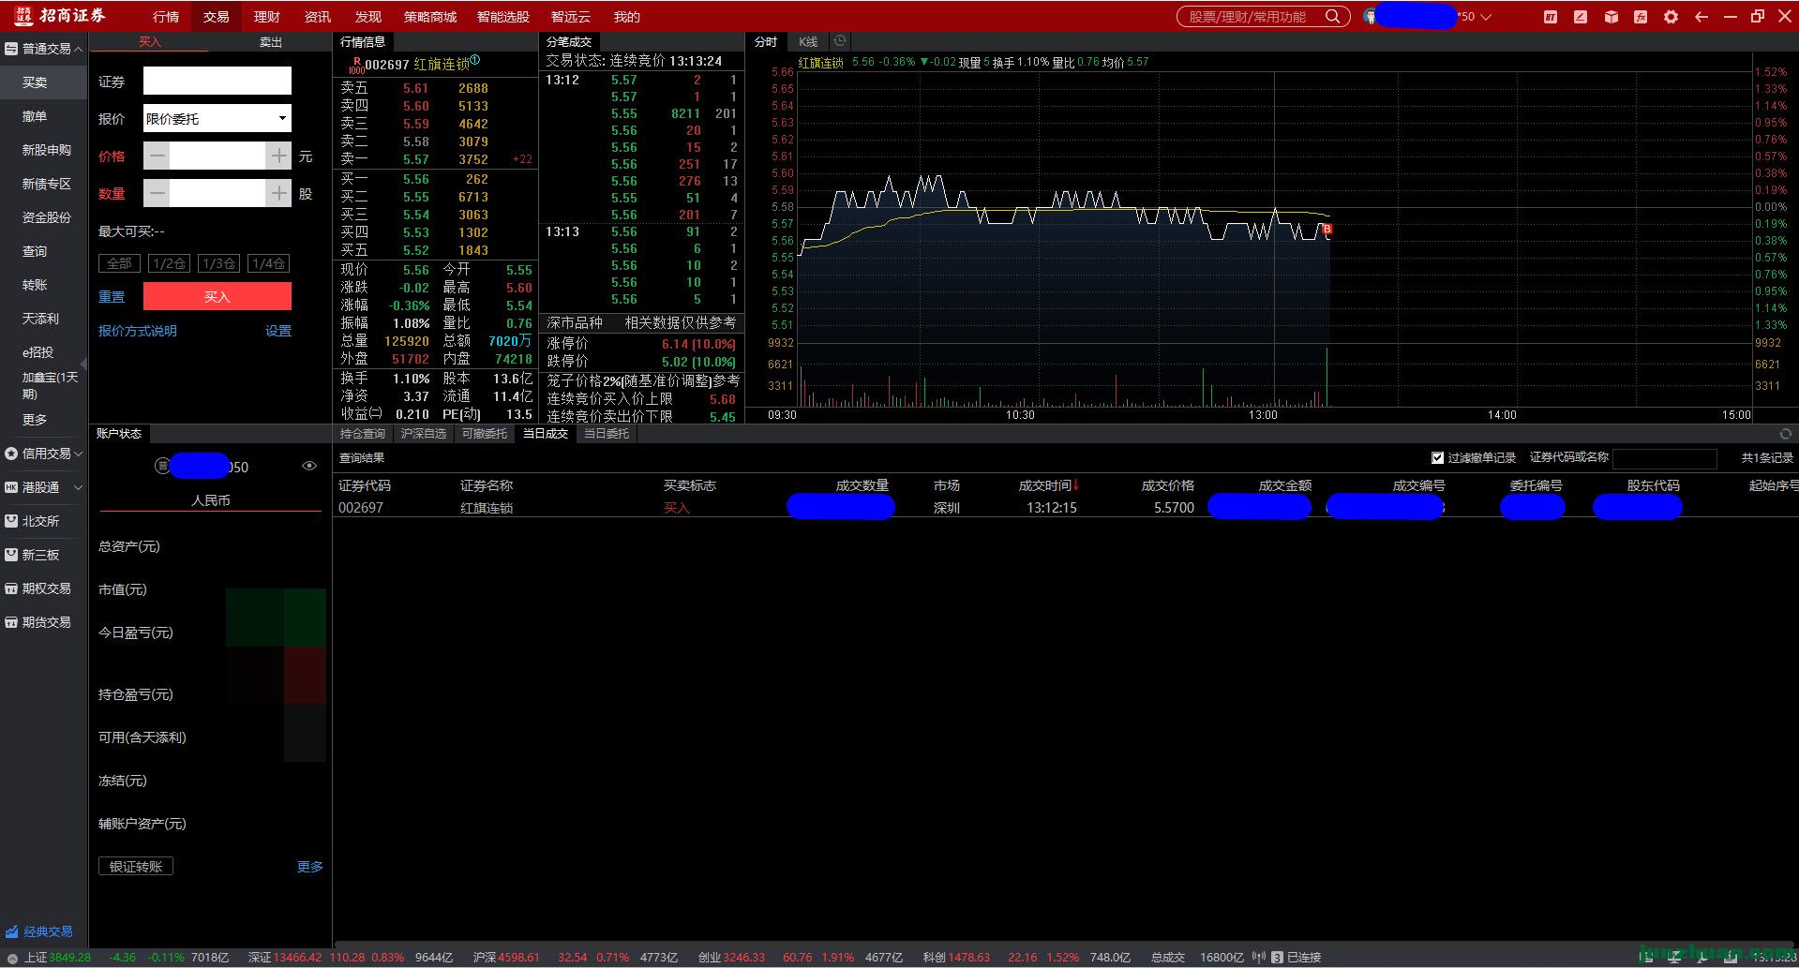Increase price with the plus stepper
1799x968 pixels.
point(278,156)
